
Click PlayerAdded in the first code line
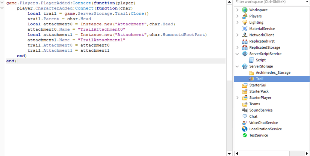55,3
